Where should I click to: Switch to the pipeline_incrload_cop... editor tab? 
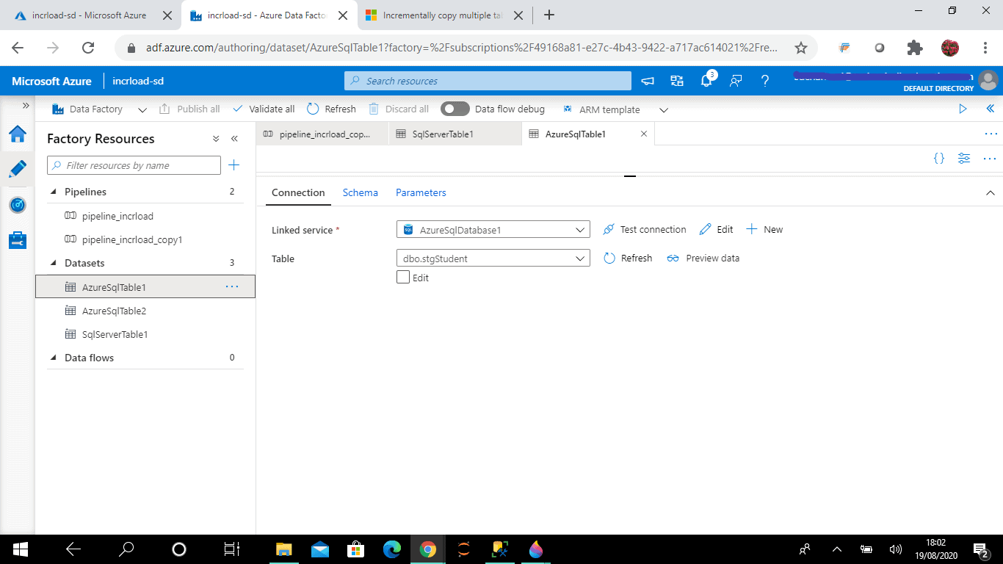pyautogui.click(x=322, y=134)
